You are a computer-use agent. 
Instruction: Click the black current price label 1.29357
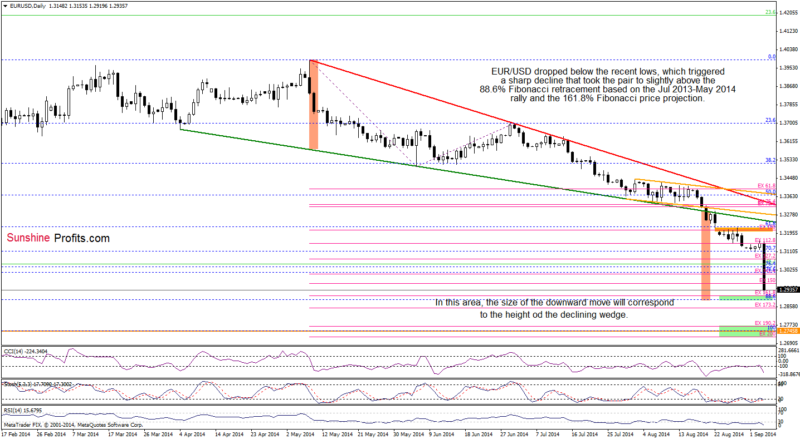tap(789, 289)
